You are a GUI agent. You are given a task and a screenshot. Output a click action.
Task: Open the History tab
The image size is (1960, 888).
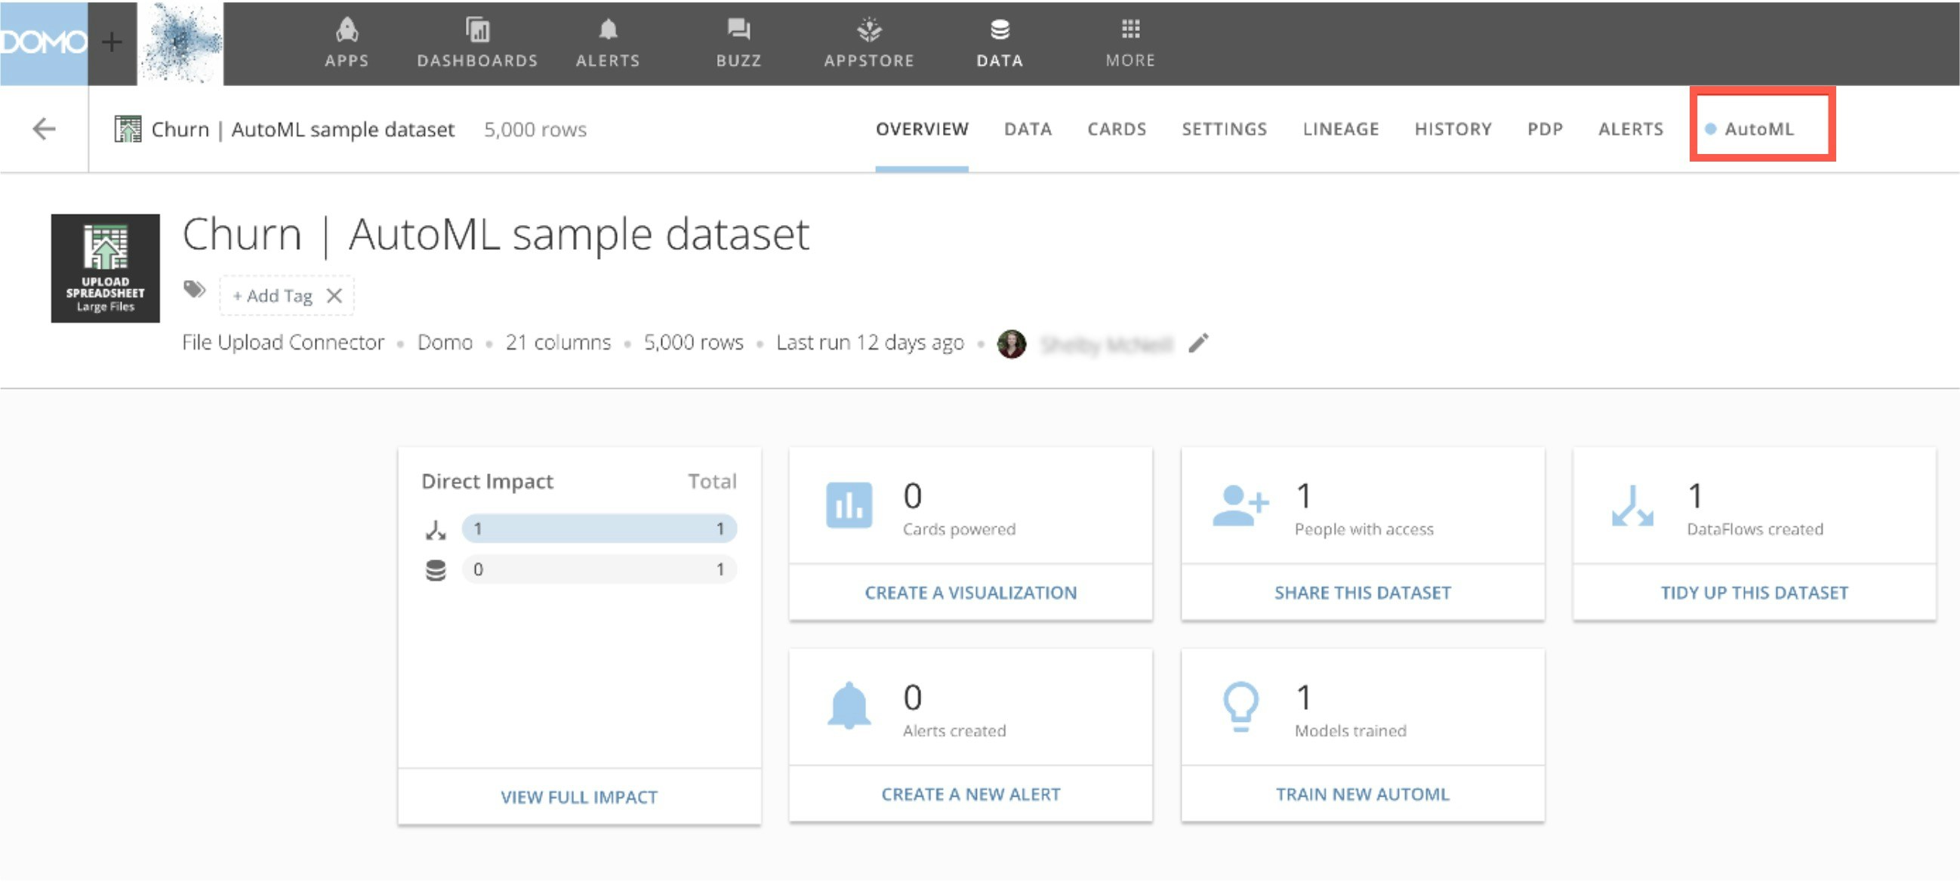[x=1453, y=128]
